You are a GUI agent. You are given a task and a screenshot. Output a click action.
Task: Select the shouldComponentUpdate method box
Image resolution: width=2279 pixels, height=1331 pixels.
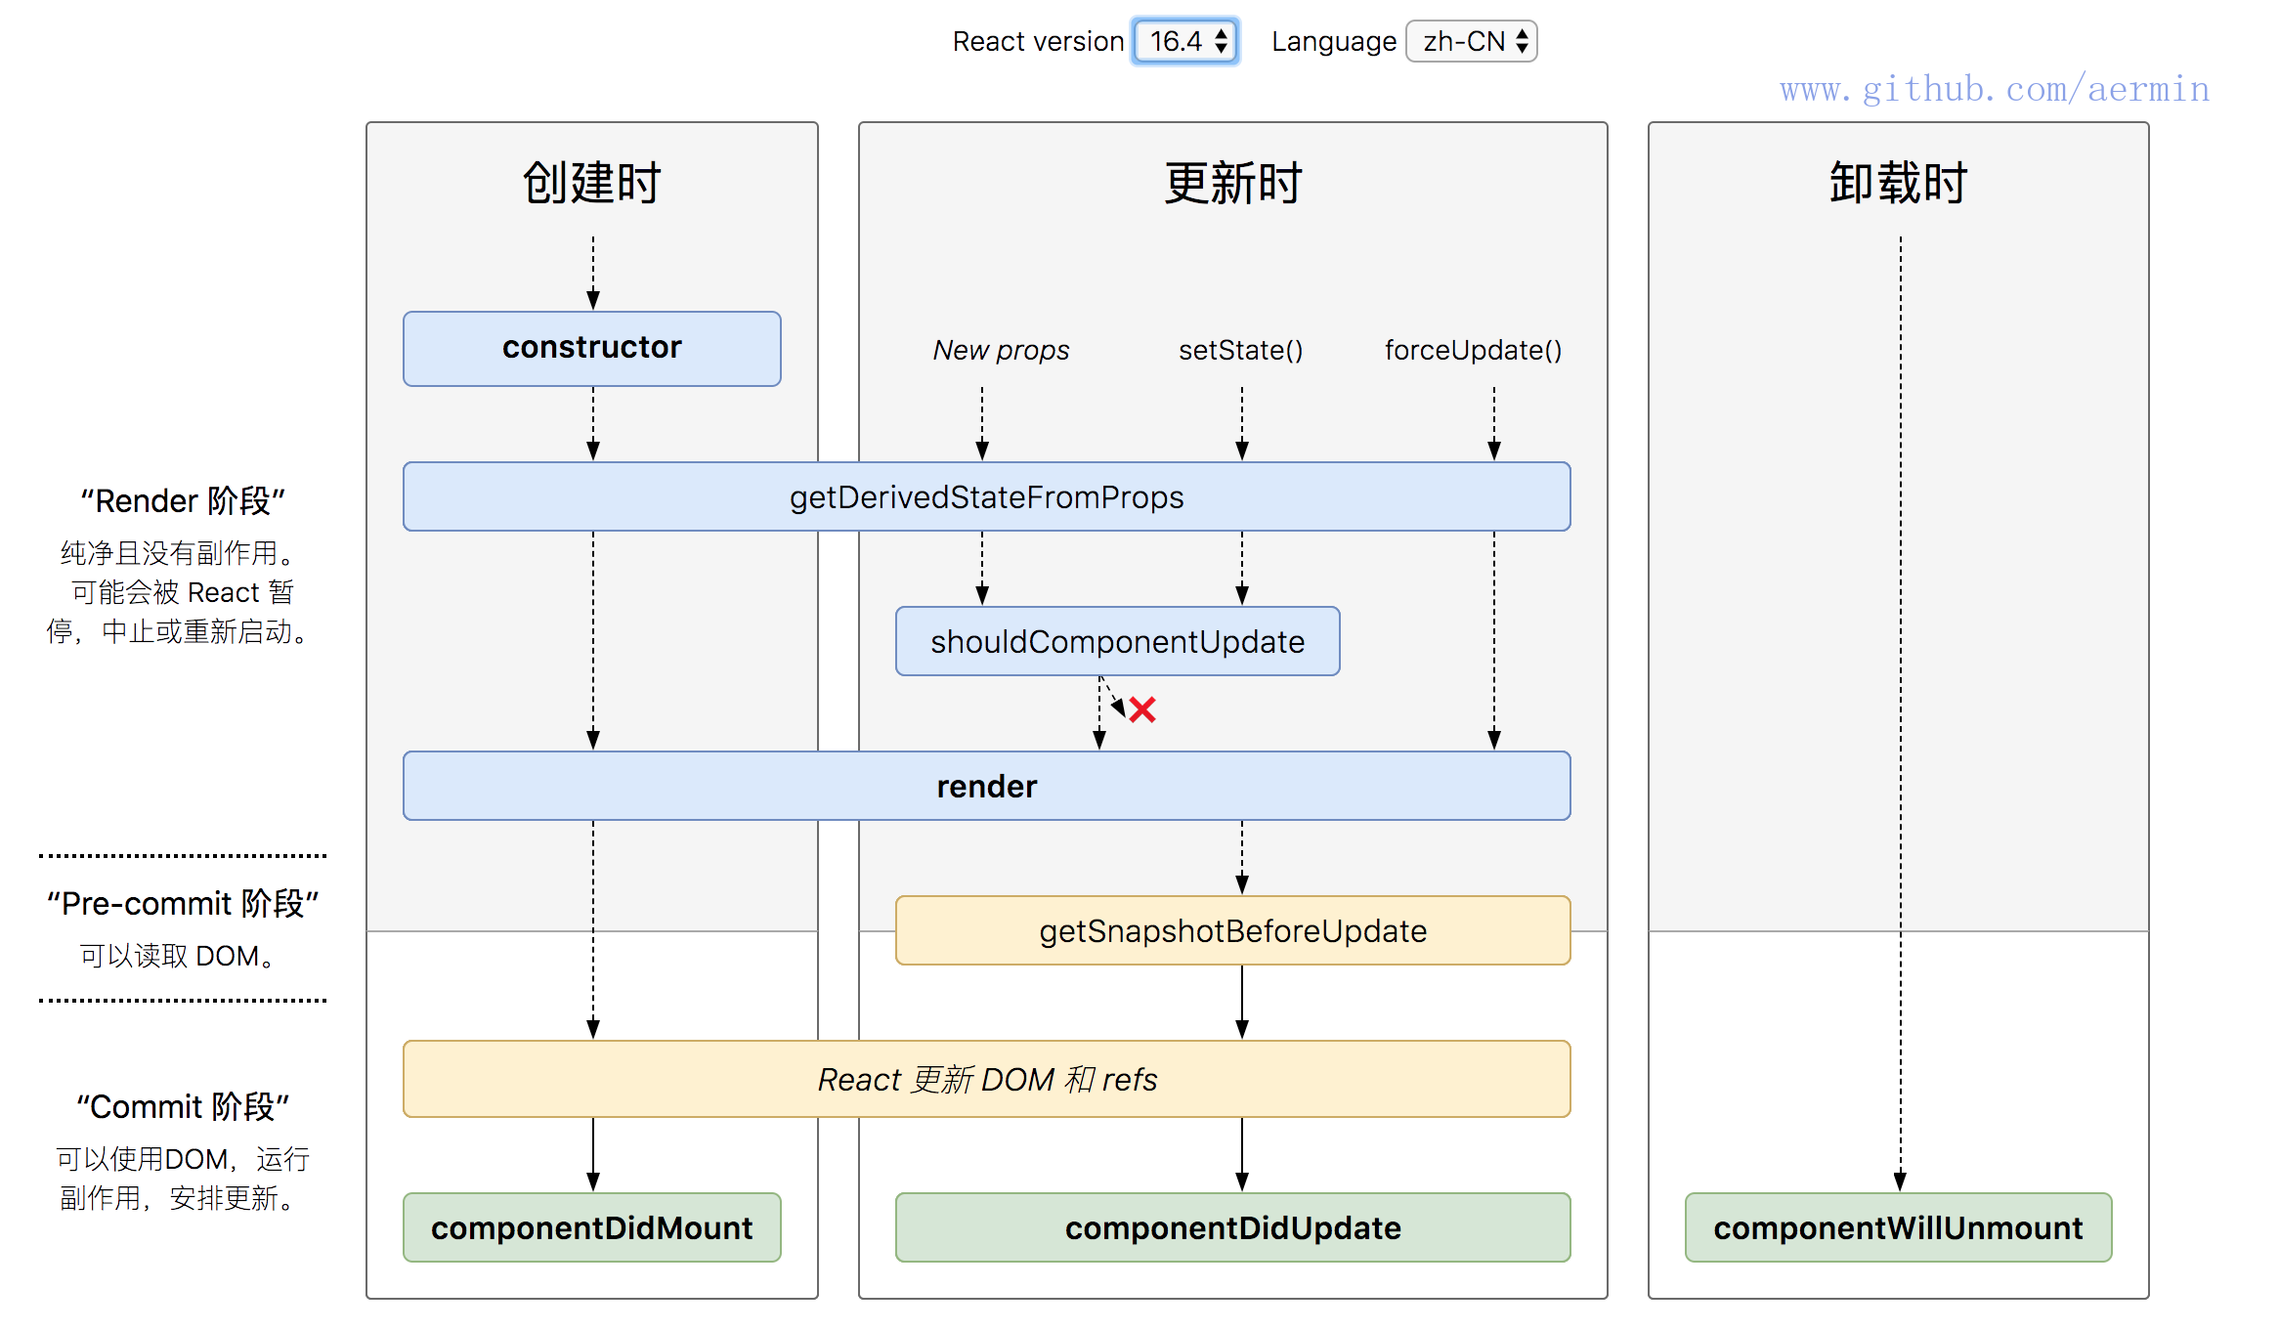click(x=1117, y=641)
